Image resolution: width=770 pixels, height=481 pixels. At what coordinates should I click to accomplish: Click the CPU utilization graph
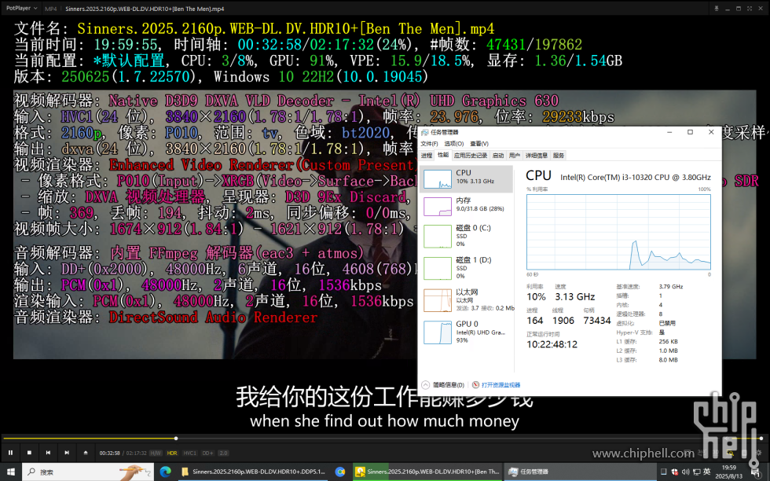point(618,232)
